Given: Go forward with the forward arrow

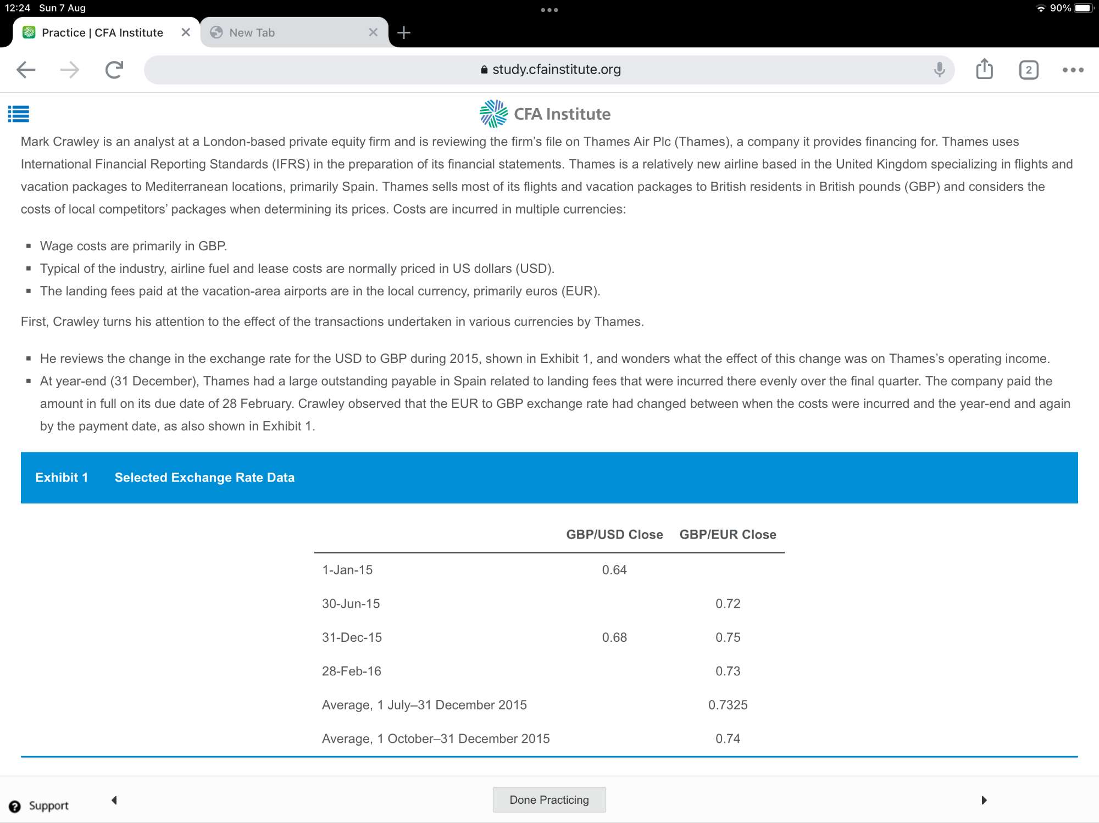Looking at the screenshot, I should [x=70, y=70].
